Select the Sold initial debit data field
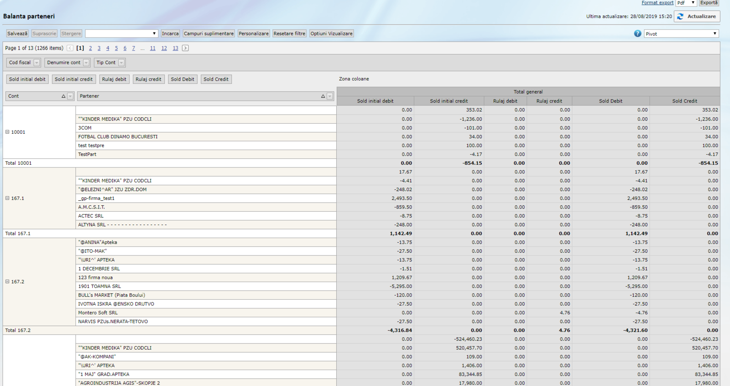This screenshot has height=386, width=730. (x=27, y=79)
